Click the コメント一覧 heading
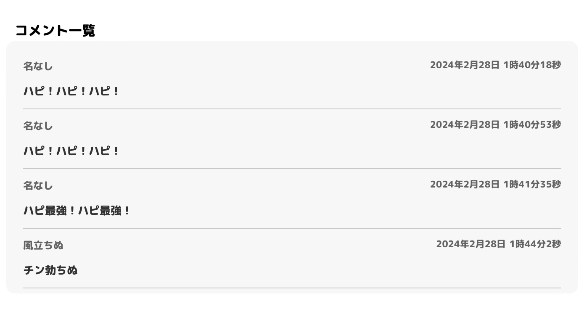The width and height of the screenshot is (584, 309). click(x=55, y=31)
